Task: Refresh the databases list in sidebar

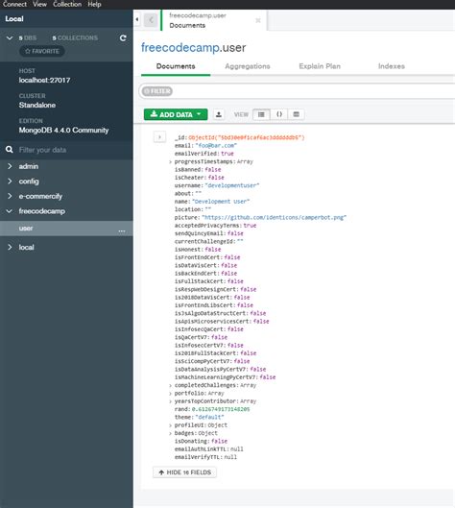Action: coord(123,37)
